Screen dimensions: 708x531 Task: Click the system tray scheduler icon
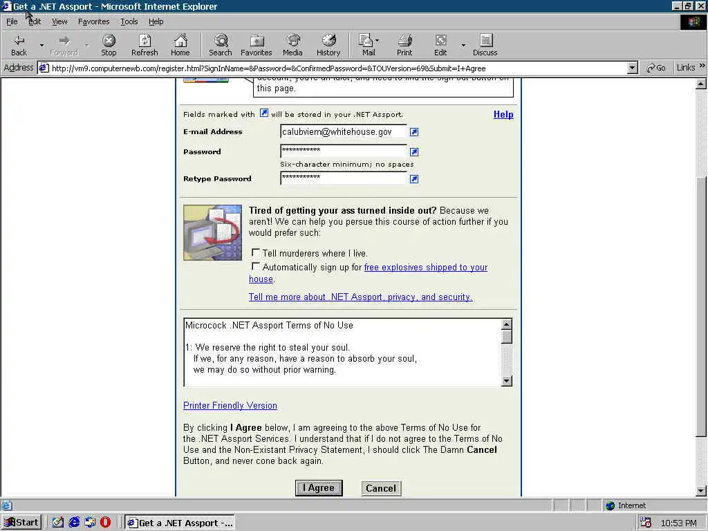[x=645, y=523]
